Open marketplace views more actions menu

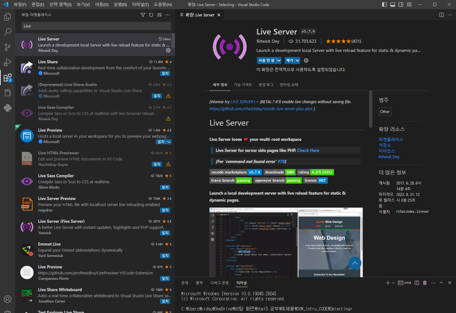coord(168,15)
